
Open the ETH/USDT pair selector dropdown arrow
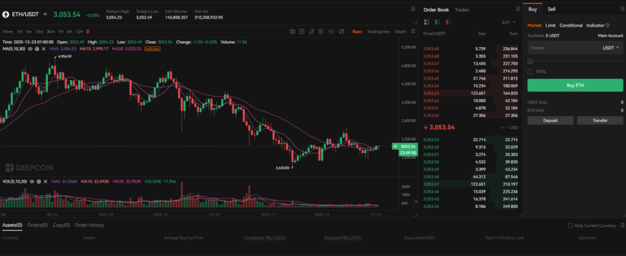[x=45, y=14]
